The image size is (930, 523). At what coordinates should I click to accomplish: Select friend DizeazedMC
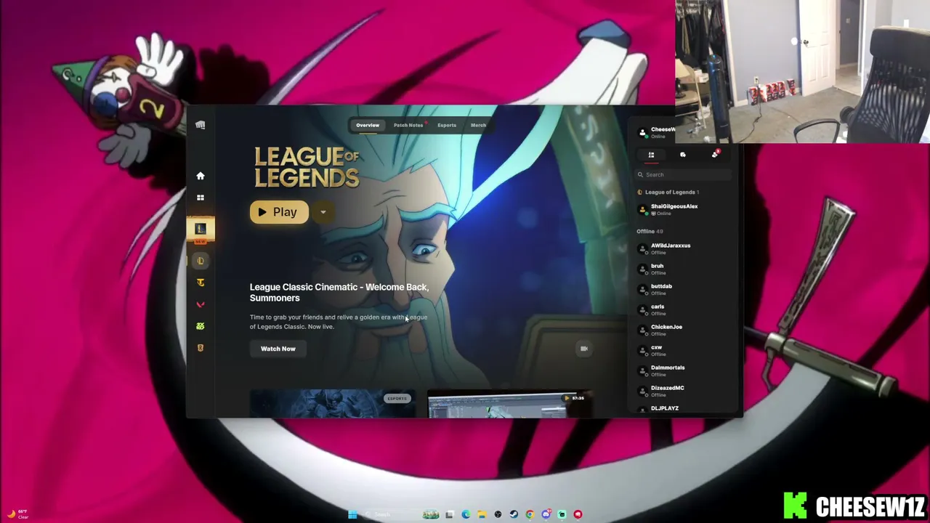click(x=684, y=392)
